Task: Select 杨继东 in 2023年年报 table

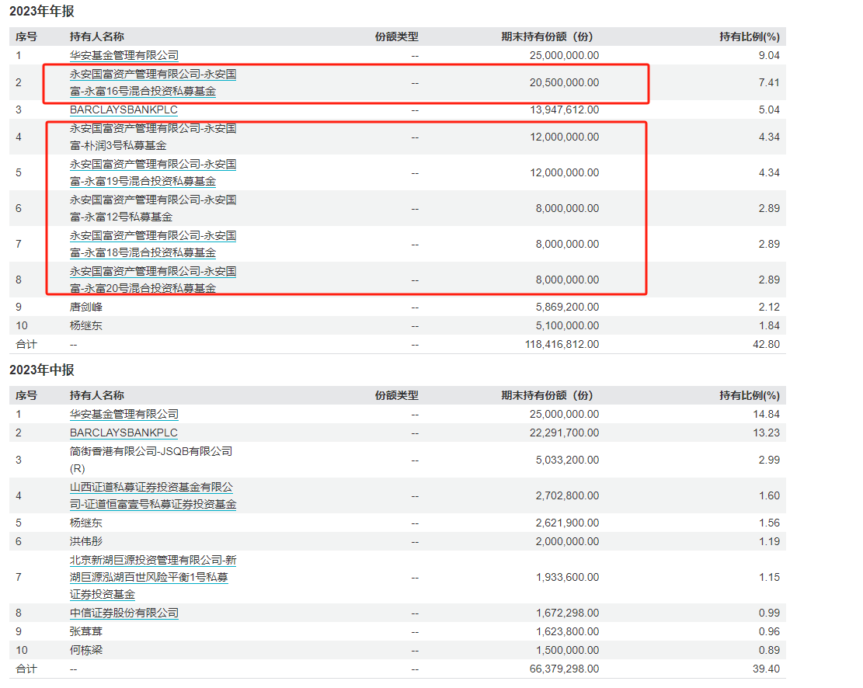Action: click(x=86, y=326)
